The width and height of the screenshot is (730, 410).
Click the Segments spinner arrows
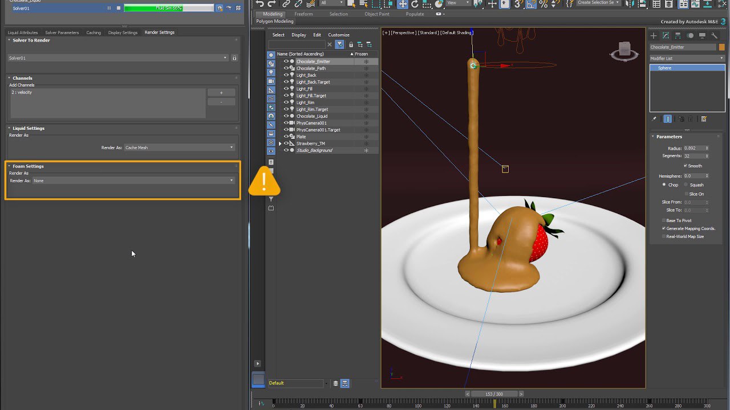click(x=707, y=155)
